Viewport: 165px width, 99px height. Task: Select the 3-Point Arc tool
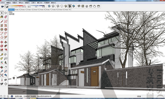pyautogui.click(x=2, y=37)
